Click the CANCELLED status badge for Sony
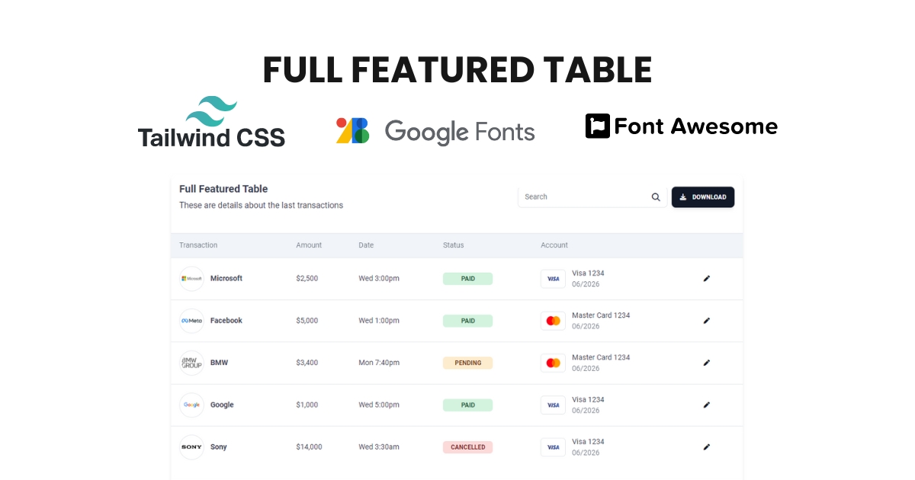This screenshot has width=915, height=480. [x=467, y=447]
